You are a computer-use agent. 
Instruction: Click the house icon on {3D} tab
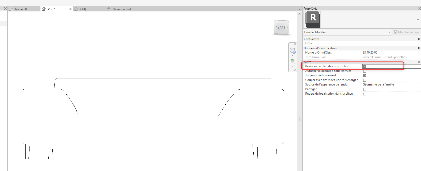tap(76, 9)
